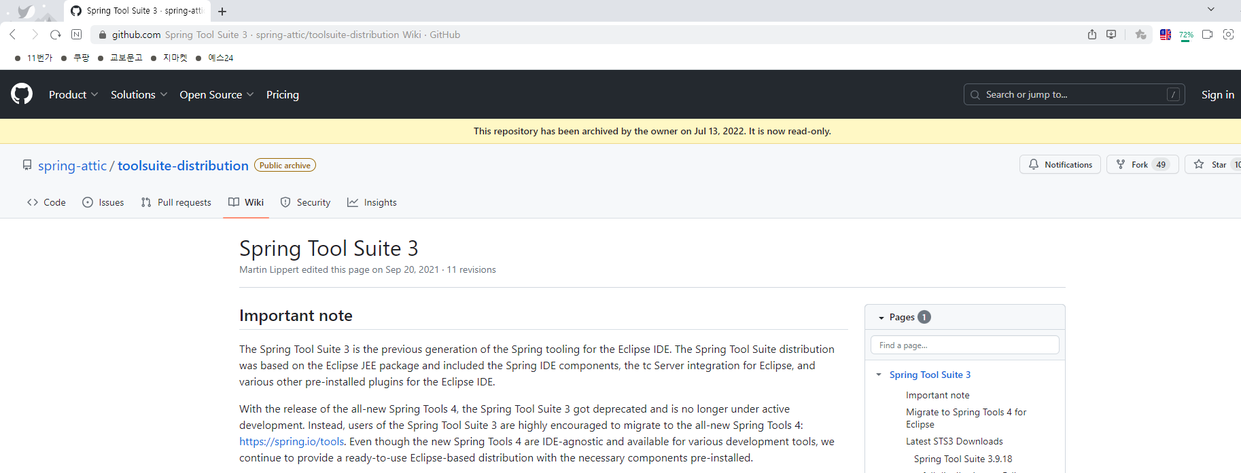Open the tab list chevron at top right

click(1211, 10)
